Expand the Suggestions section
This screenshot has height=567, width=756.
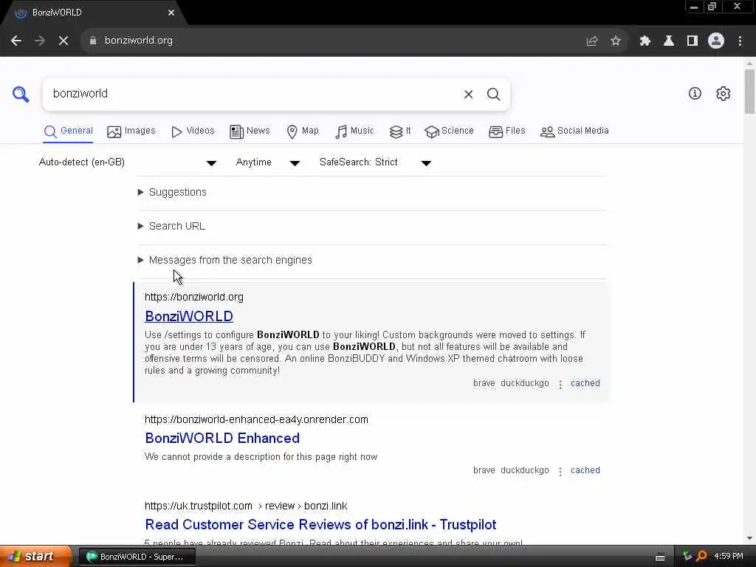(x=172, y=193)
